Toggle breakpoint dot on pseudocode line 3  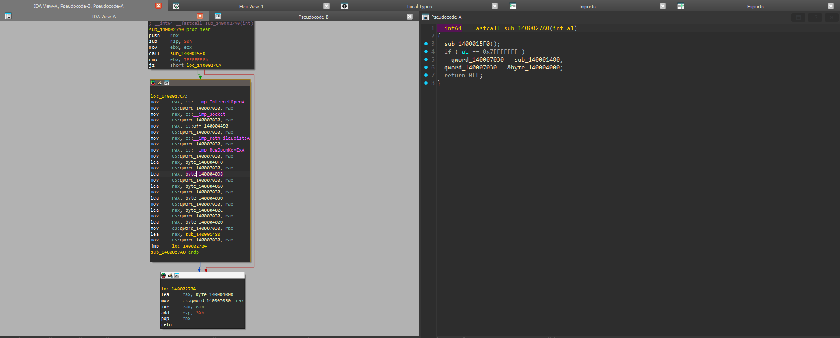[x=426, y=44]
